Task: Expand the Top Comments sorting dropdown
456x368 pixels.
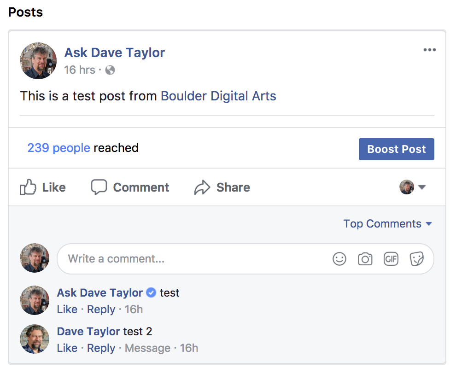Action: point(388,224)
